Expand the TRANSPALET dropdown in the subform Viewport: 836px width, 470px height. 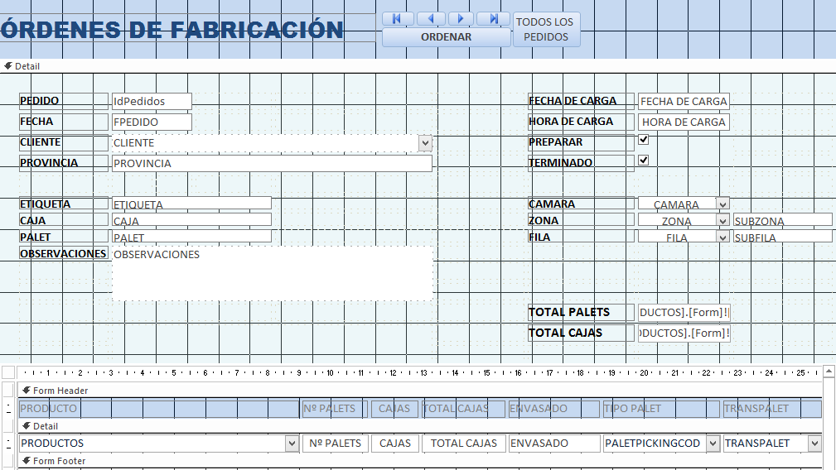[x=814, y=444]
